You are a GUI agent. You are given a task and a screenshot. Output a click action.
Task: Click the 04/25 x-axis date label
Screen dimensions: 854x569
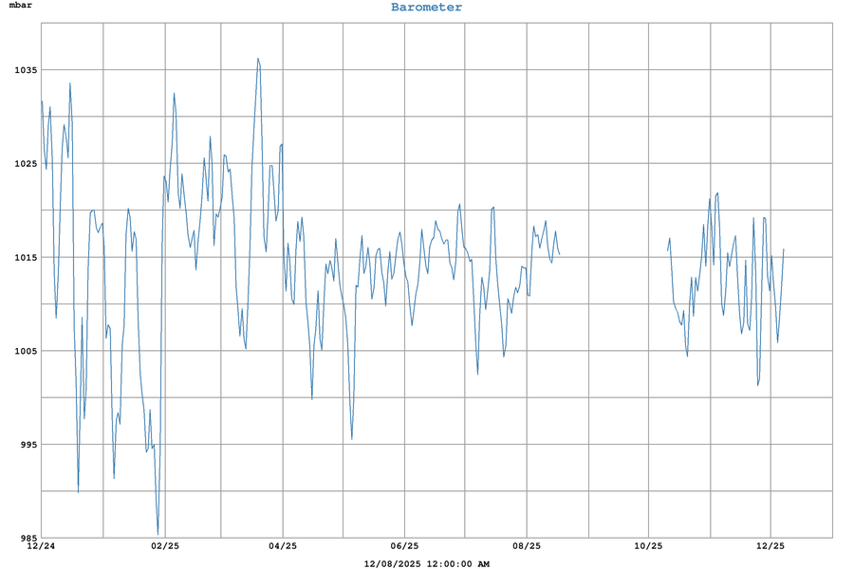click(x=283, y=546)
